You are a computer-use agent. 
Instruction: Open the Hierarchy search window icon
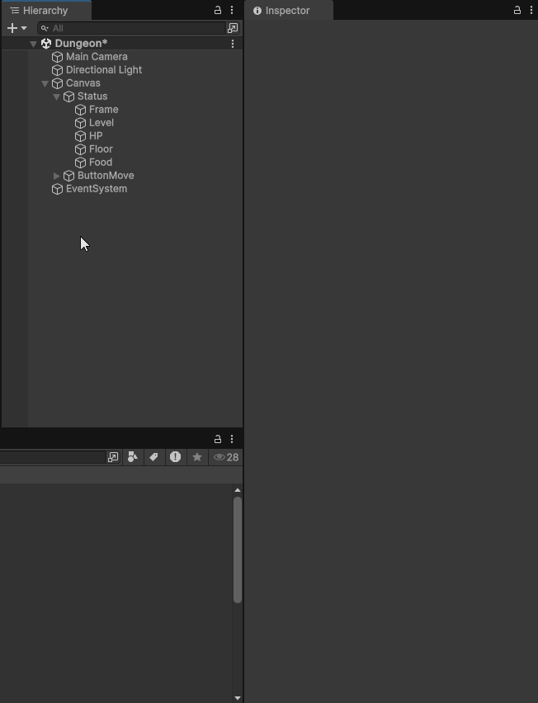point(233,28)
